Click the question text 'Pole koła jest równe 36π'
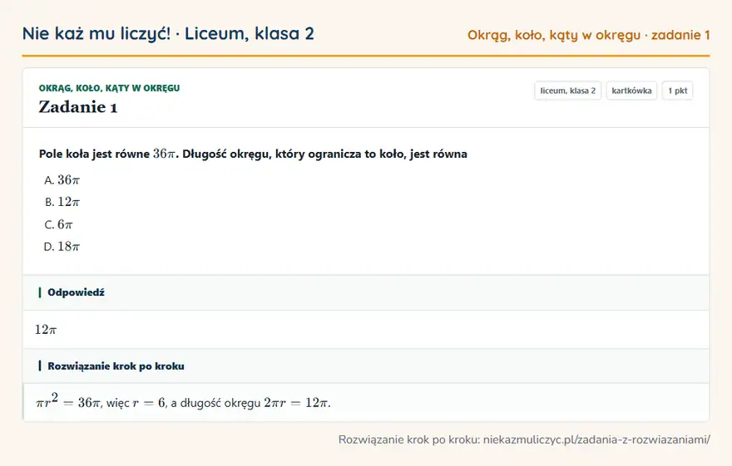The width and height of the screenshot is (732, 466). click(107, 154)
